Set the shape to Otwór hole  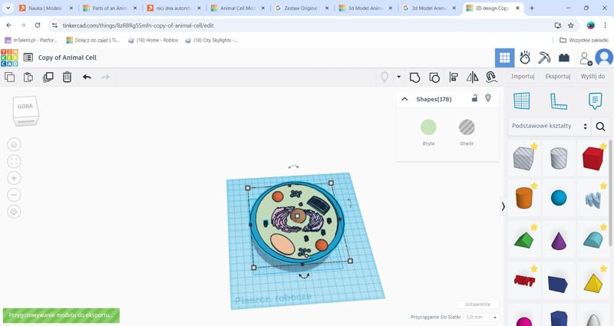(467, 127)
